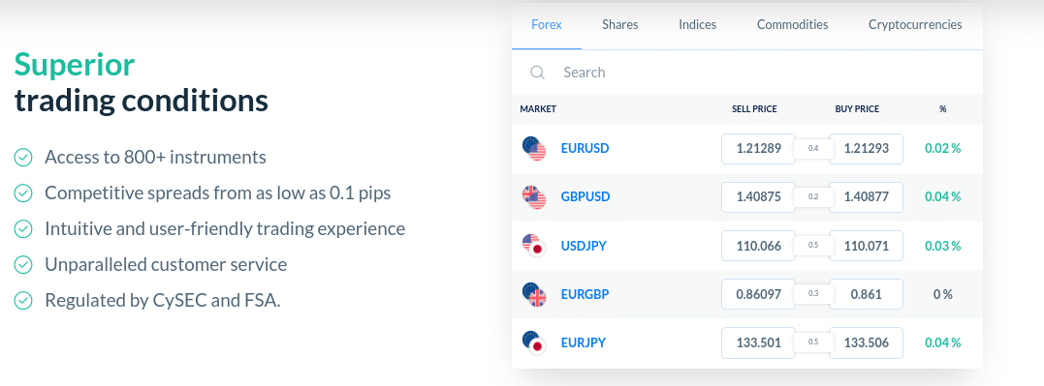
Task: Click the EURJPY flag pair icon
Action: tap(534, 342)
